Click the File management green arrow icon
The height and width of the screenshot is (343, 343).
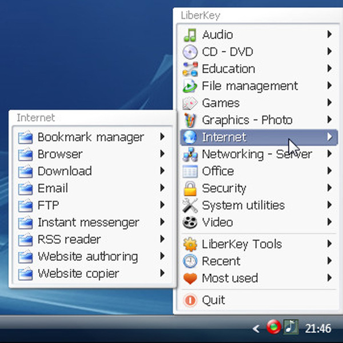190,86
